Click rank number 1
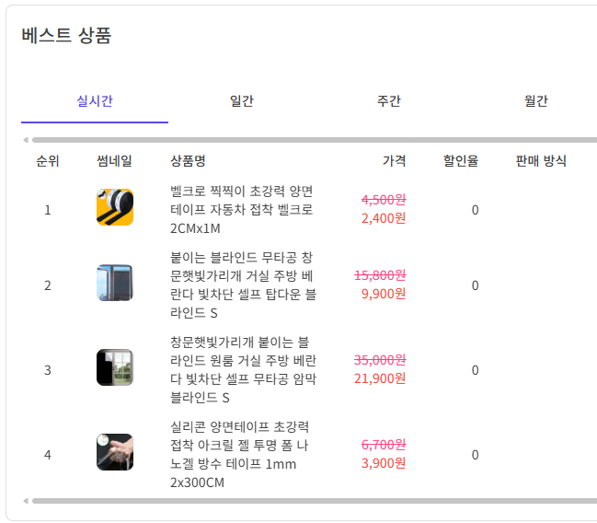Image resolution: width=597 pixels, height=523 pixels. coord(48,210)
